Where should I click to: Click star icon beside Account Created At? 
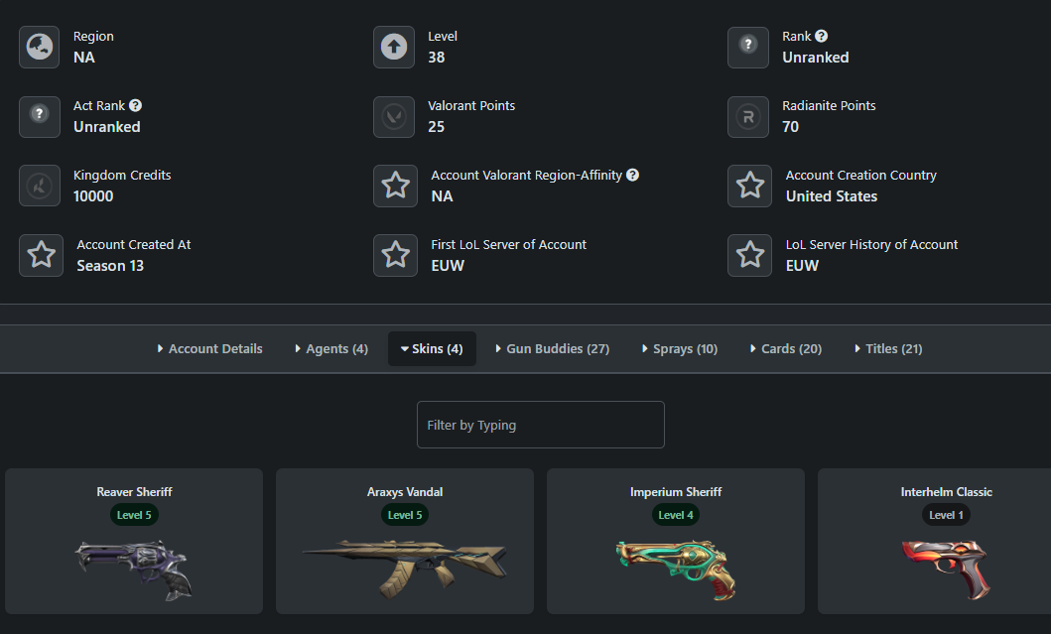(42, 255)
